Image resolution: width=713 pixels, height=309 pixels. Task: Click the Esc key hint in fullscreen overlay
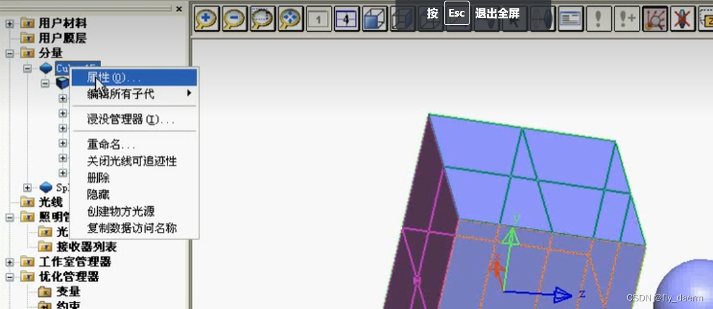pyautogui.click(x=457, y=13)
